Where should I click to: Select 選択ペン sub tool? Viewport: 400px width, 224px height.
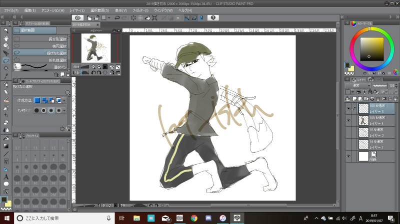[x=41, y=67]
